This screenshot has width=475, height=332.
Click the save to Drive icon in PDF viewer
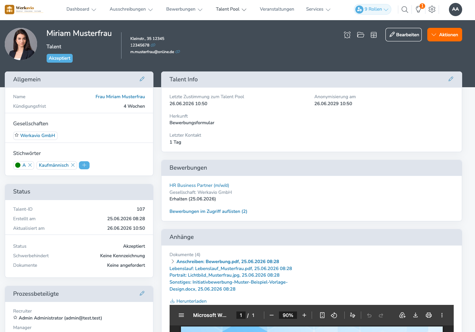[402, 315]
